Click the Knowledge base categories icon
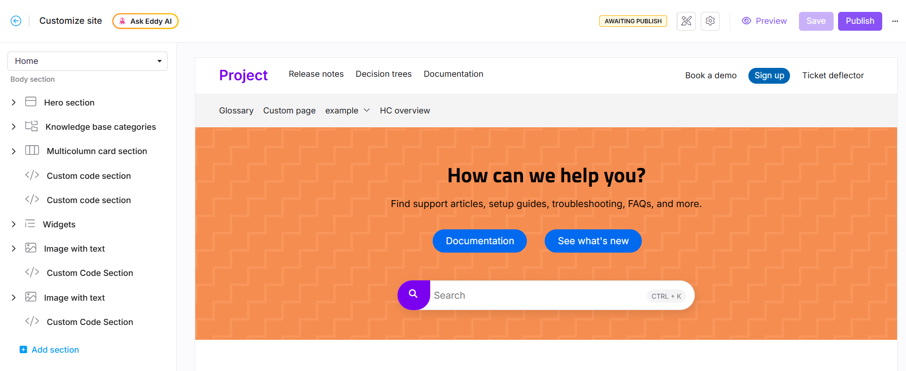The image size is (906, 371). [31, 126]
